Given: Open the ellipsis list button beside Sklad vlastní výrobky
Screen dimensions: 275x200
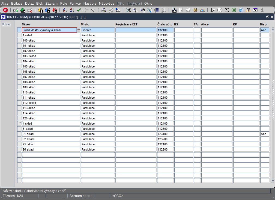Looking at the screenshot, I should pos(79,30).
